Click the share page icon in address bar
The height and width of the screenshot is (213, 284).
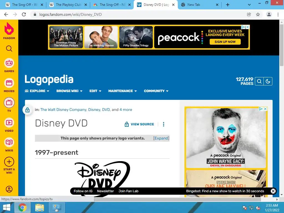pyautogui.click(x=249, y=14)
